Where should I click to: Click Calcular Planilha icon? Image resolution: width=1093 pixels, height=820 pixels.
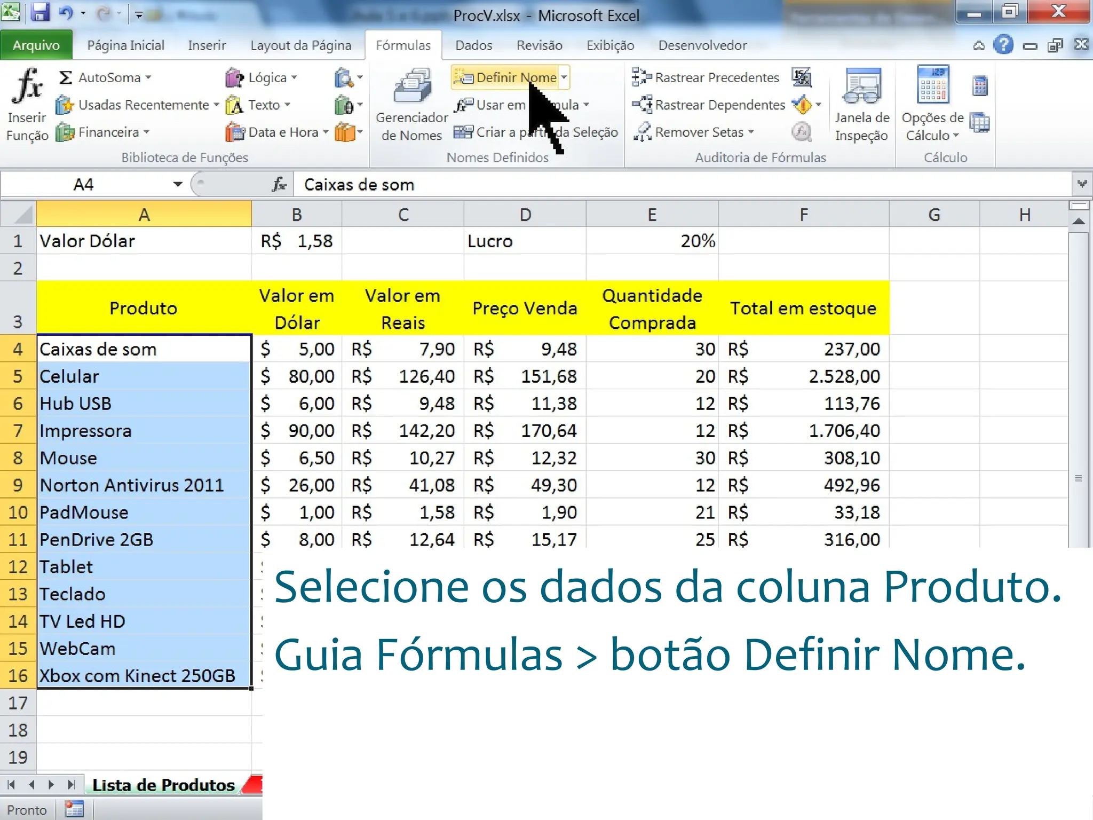980,123
